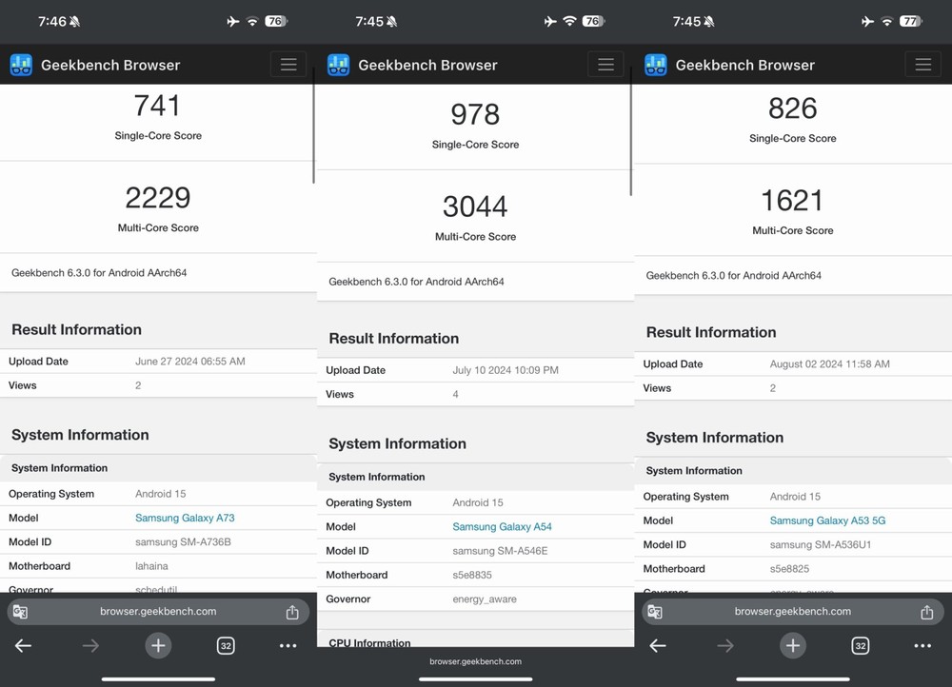
Task: Select Android 15 value on A73 screen
Action: pos(160,494)
